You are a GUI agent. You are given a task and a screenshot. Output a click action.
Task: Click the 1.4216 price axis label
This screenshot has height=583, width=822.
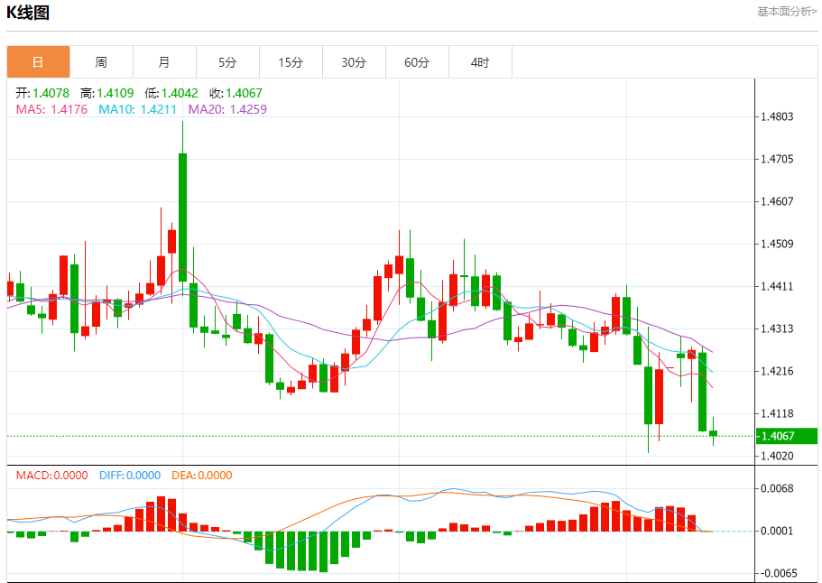[778, 371]
